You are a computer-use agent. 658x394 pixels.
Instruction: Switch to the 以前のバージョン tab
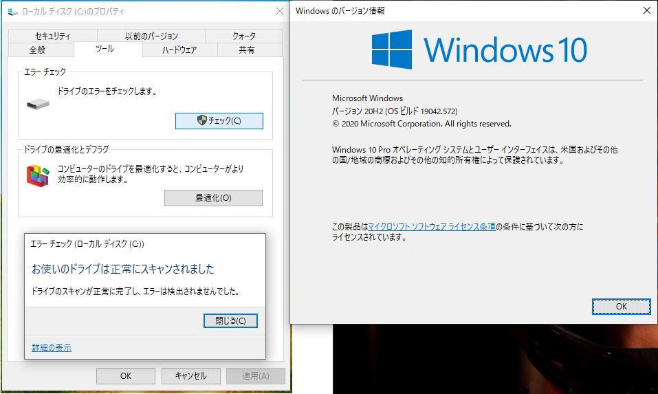tap(151, 36)
